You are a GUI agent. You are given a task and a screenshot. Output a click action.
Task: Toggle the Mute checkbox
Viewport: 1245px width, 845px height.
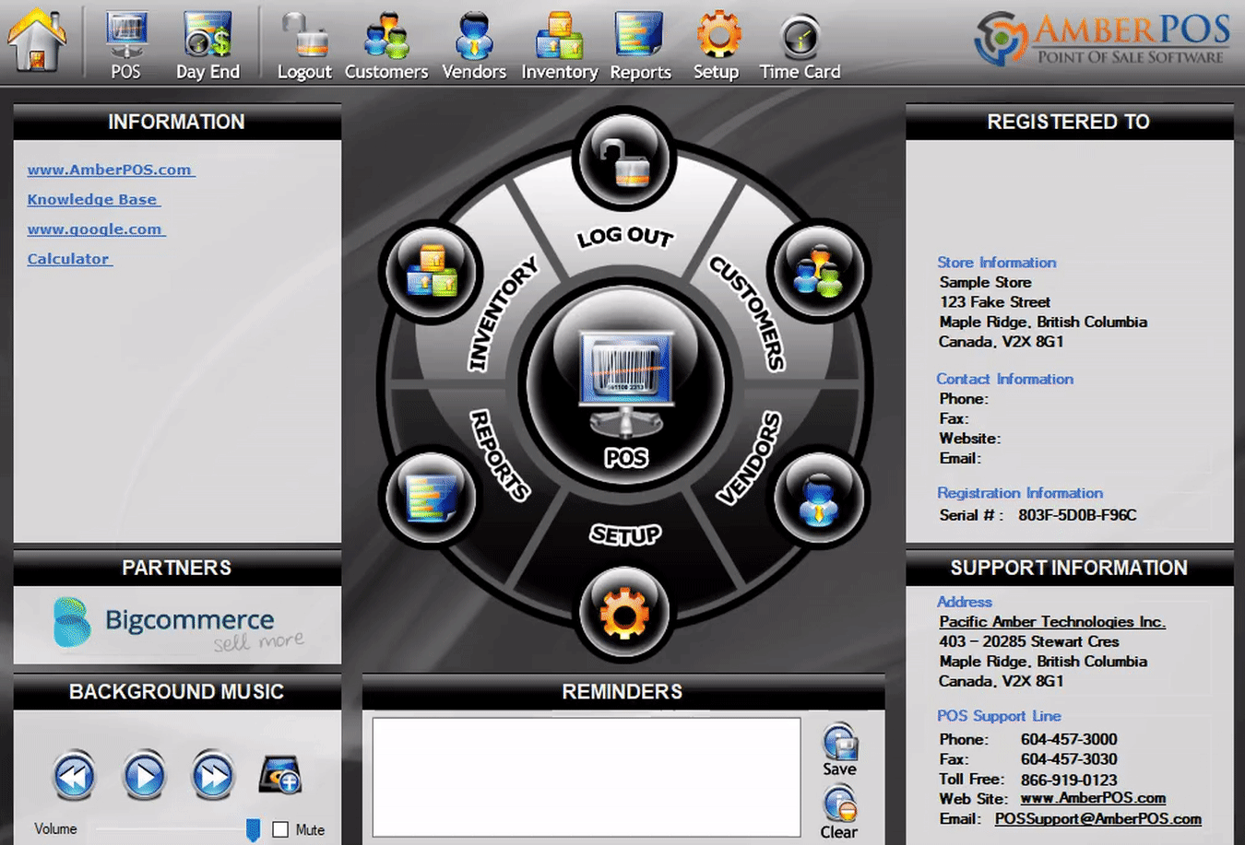tap(280, 829)
